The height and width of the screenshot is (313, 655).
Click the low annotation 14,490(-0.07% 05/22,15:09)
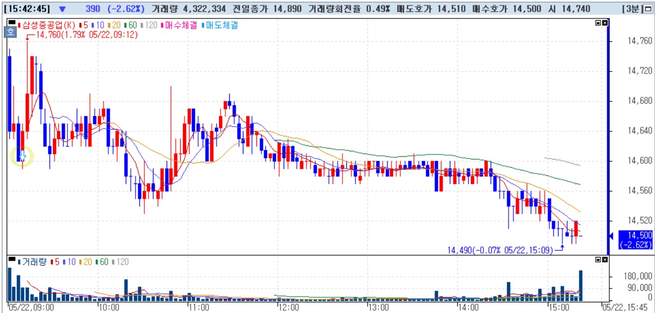tap(500, 250)
